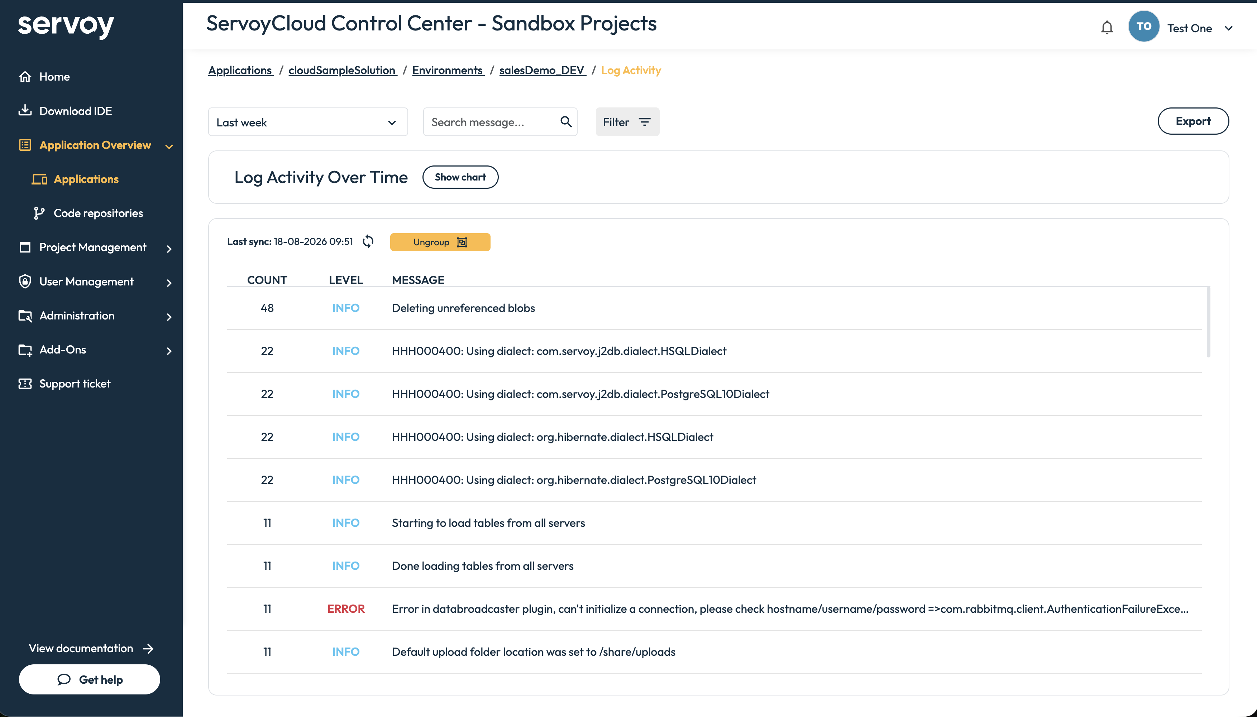Viewport: 1257px width, 717px height.
Task: Click the TO user avatar
Action: [x=1144, y=26]
